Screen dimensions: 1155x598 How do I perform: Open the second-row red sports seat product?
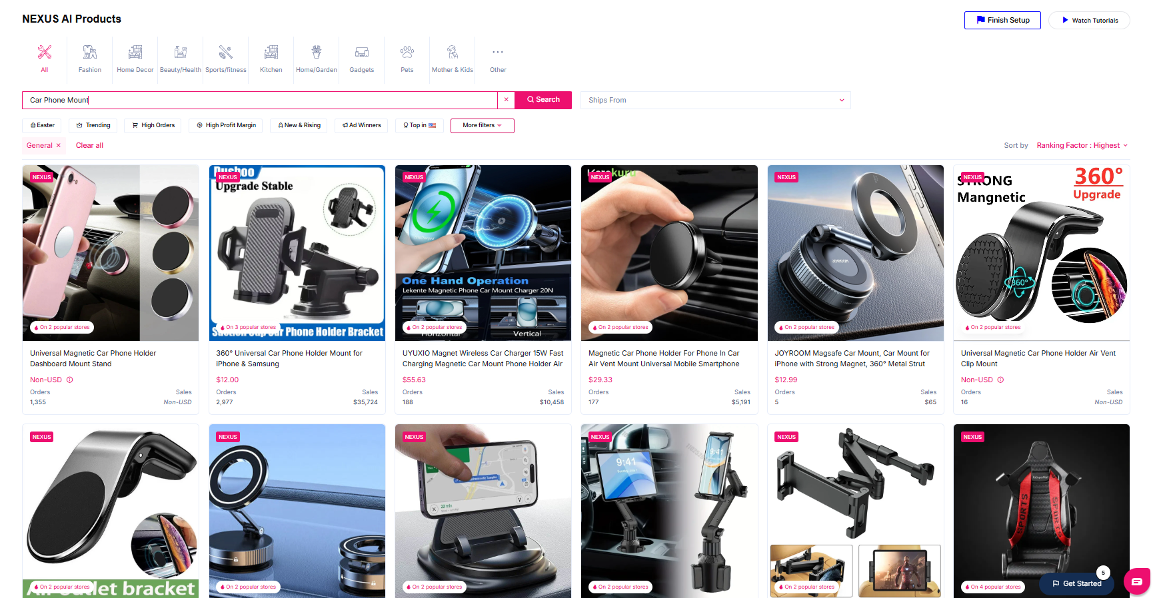[1042, 511]
